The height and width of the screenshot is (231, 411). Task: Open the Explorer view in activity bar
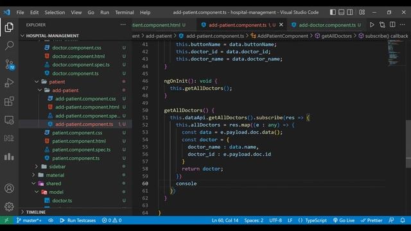9,28
